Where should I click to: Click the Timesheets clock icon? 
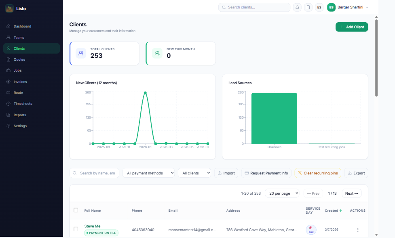point(8,104)
